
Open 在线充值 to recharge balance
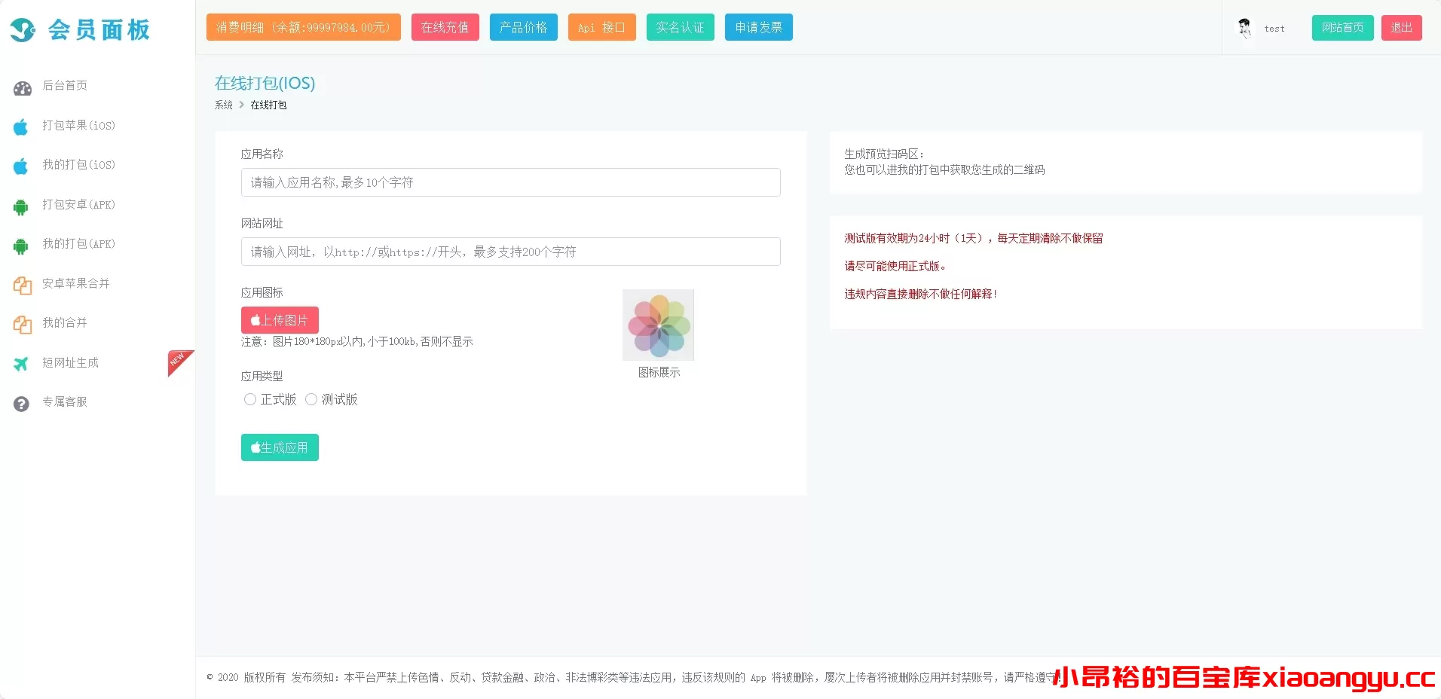coord(445,27)
